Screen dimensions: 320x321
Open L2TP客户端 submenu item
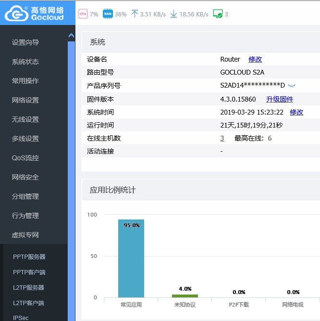28,303
